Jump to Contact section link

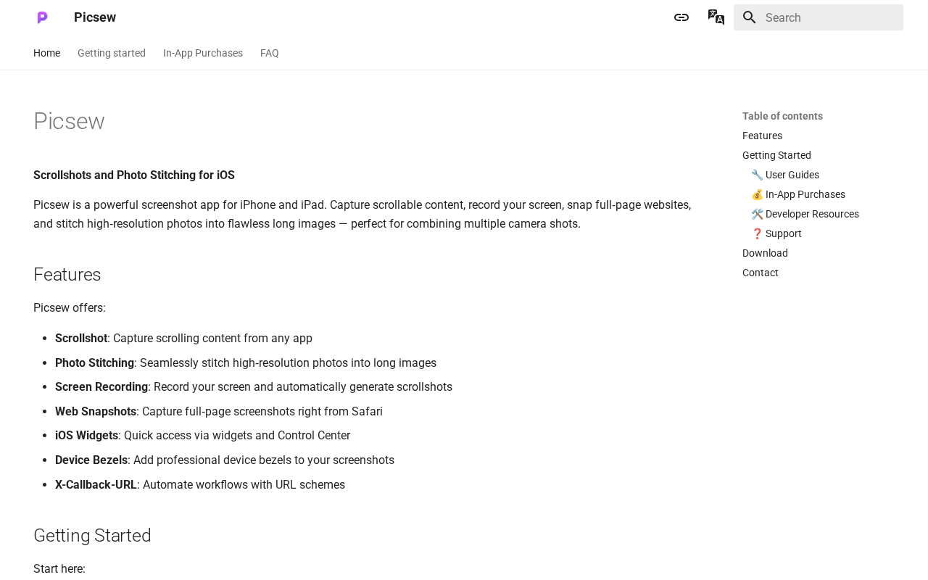(761, 273)
